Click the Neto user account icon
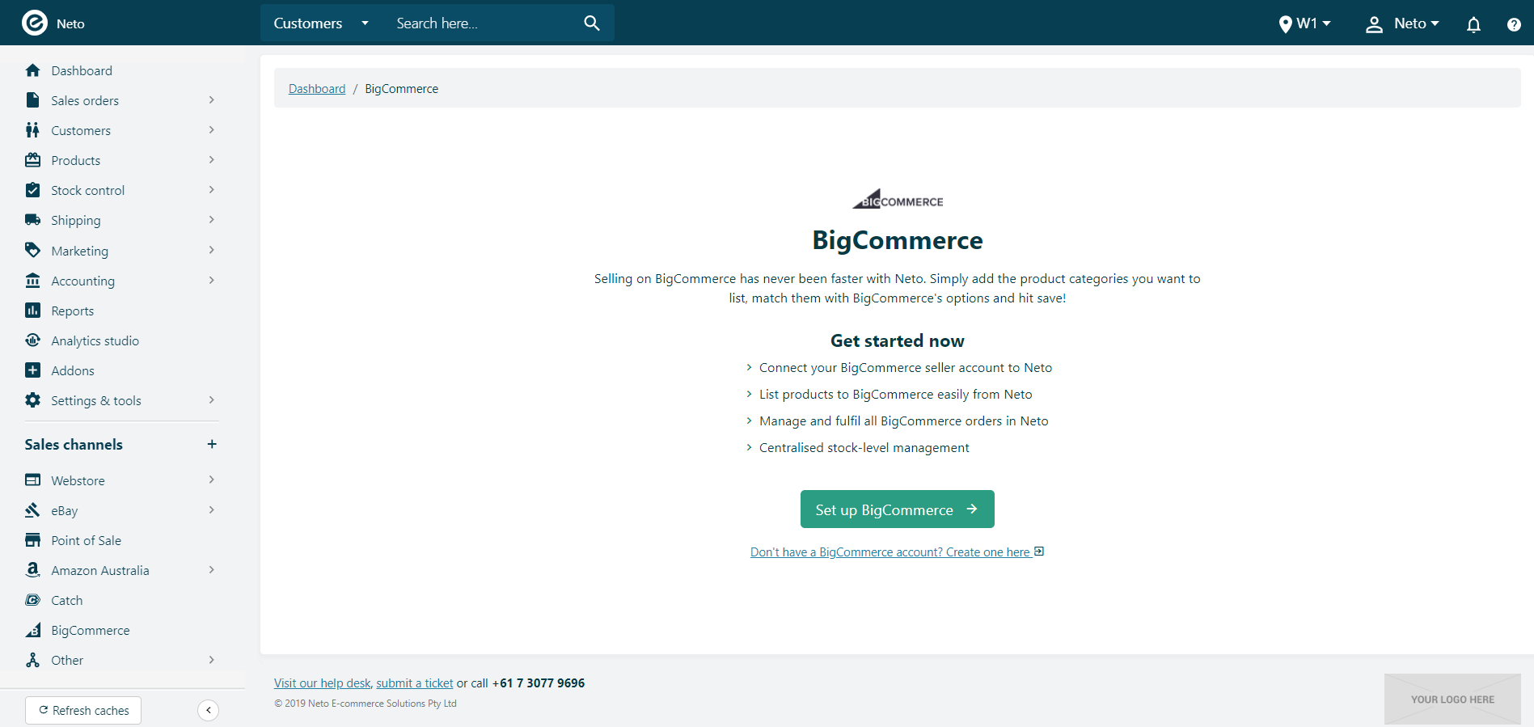Screen dimensions: 1534x727 click(x=1374, y=24)
